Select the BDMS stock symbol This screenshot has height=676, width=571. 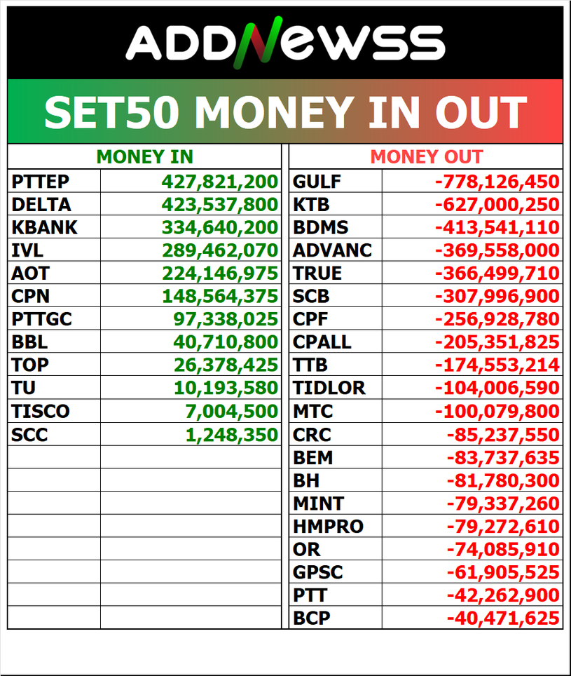coord(320,228)
